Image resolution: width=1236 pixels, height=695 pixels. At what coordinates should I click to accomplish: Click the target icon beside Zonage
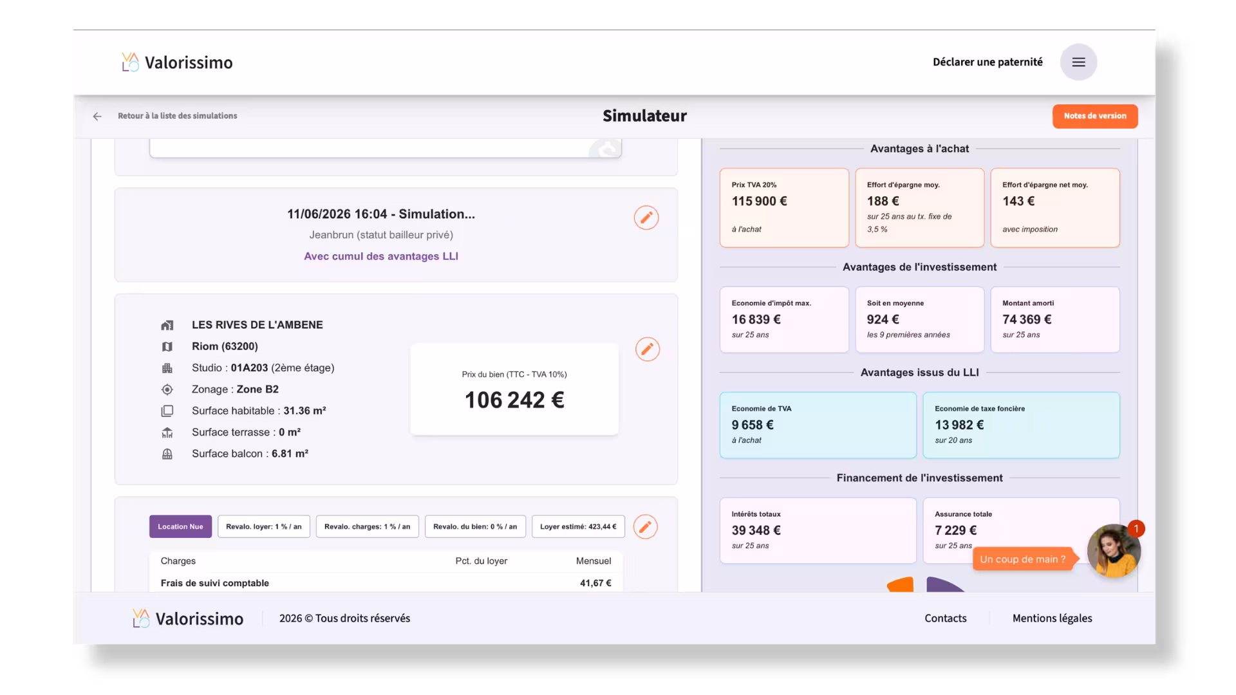click(167, 389)
